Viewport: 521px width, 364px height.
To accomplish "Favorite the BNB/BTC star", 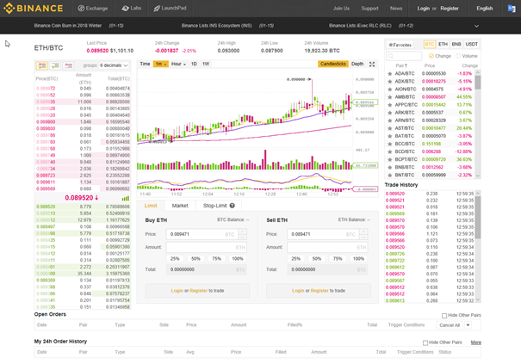I will coord(390,167).
